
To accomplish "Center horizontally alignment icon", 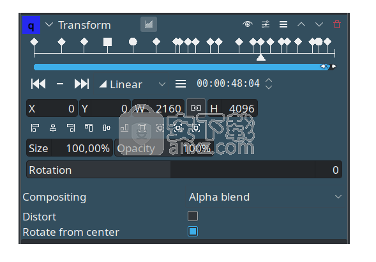I will coord(53,128).
